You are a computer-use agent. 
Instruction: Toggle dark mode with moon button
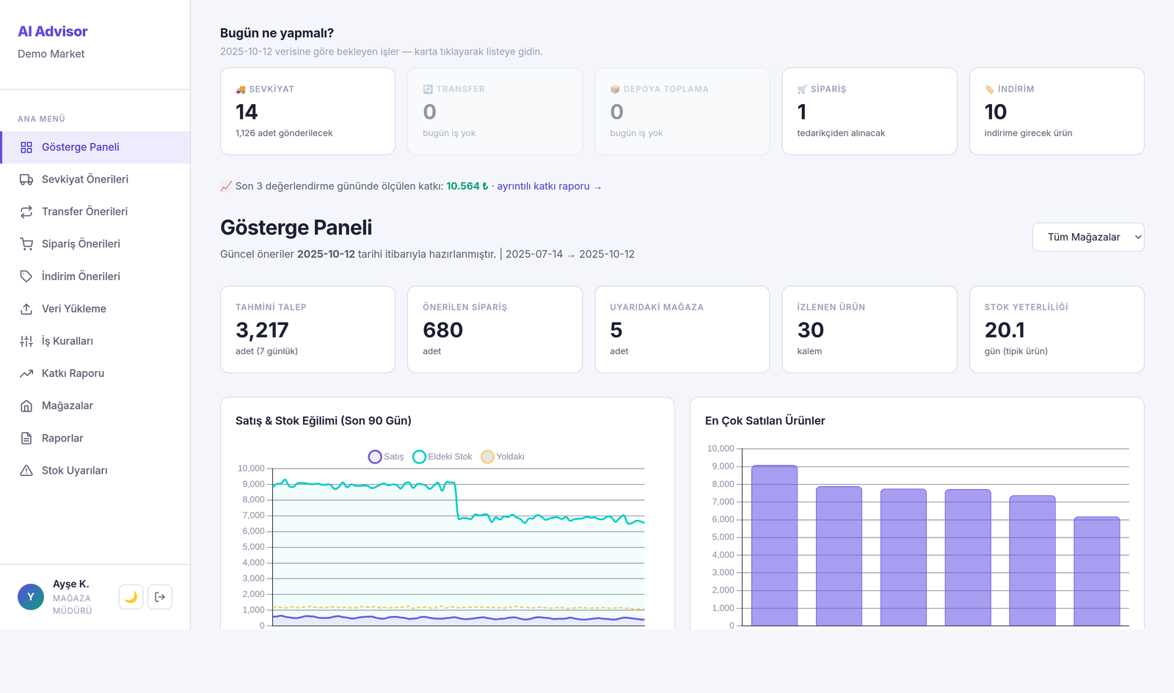click(131, 597)
